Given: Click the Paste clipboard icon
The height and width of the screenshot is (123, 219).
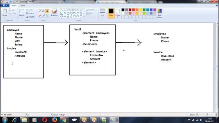Looking at the screenshot, I should [5, 11].
